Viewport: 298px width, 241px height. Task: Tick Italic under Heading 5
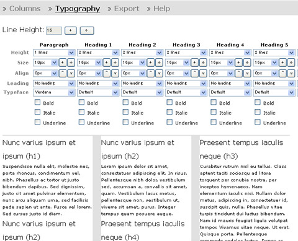(258, 112)
